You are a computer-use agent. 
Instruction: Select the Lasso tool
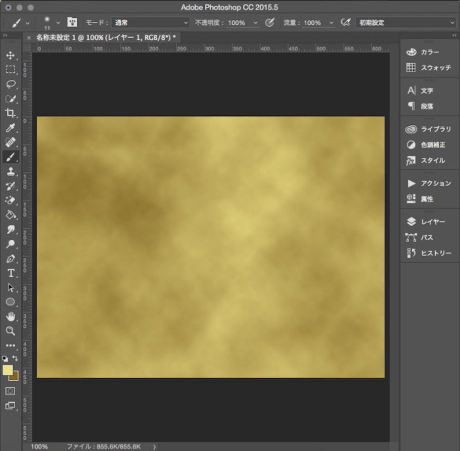[x=10, y=84]
